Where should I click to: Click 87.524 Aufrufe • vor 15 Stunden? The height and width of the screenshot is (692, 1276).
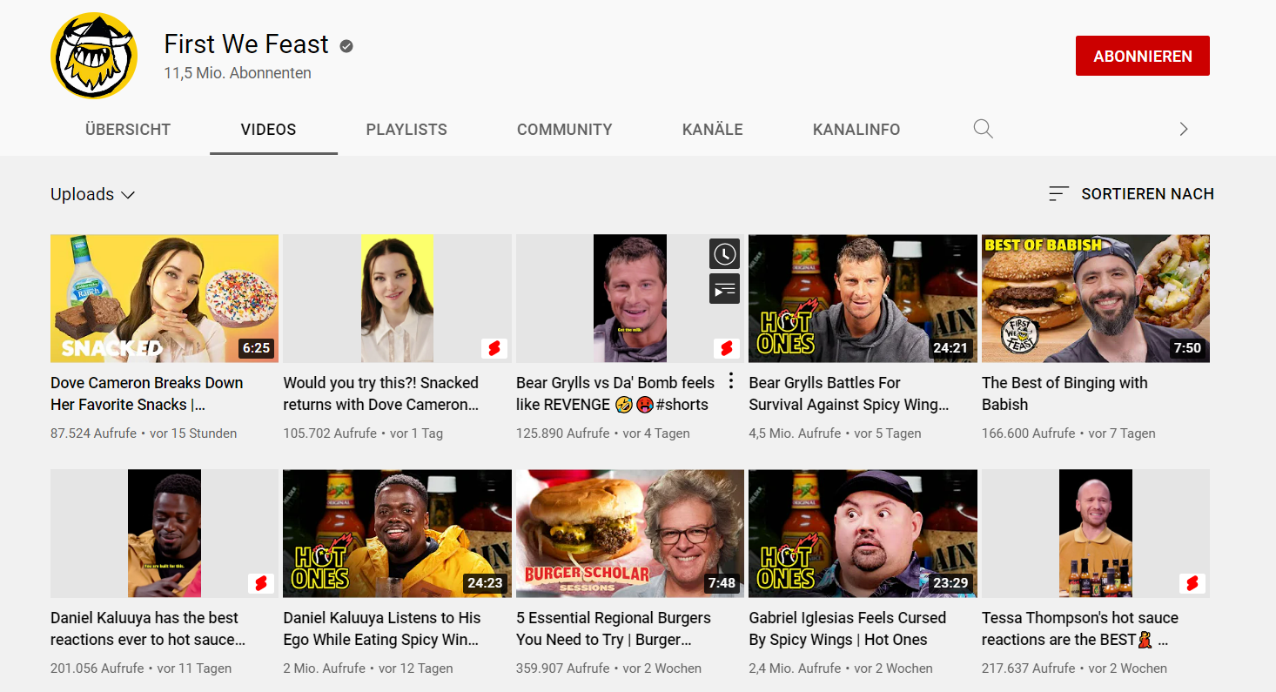(144, 433)
